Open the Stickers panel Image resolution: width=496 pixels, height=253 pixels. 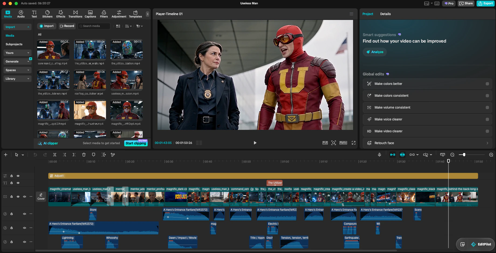tap(47, 14)
